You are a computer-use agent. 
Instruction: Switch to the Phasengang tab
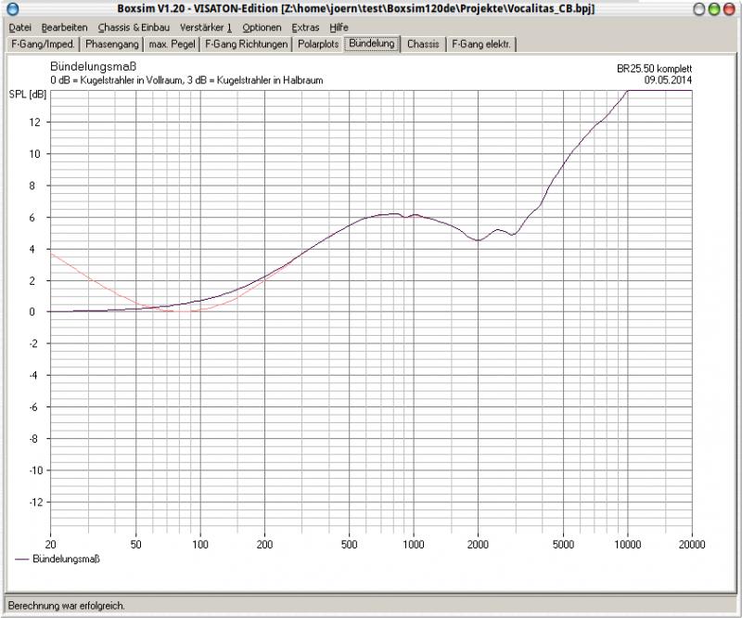(111, 44)
